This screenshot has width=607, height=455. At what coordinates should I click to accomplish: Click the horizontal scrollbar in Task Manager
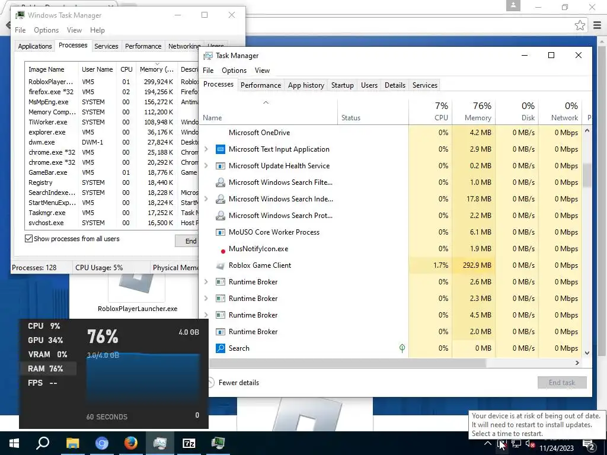pyautogui.click(x=347, y=363)
